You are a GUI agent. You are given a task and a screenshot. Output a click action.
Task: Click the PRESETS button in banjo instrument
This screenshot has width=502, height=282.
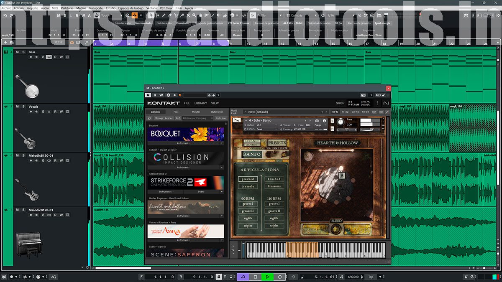click(277, 143)
